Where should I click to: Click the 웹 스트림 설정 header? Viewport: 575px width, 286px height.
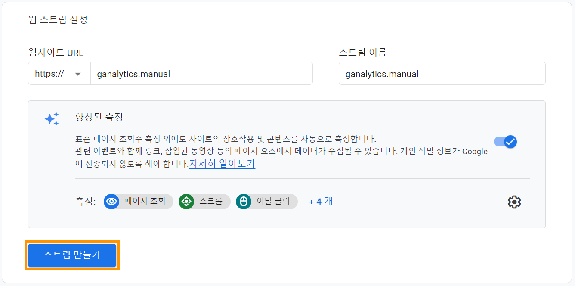58,19
